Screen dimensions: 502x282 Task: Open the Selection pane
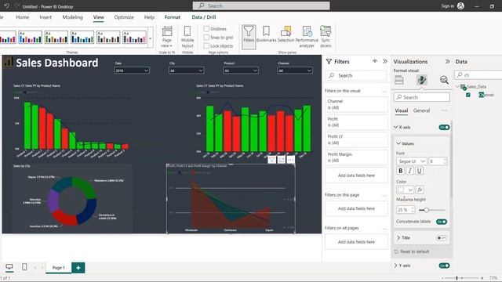(286, 34)
